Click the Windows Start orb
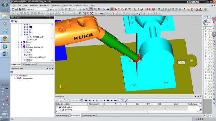 5,5
